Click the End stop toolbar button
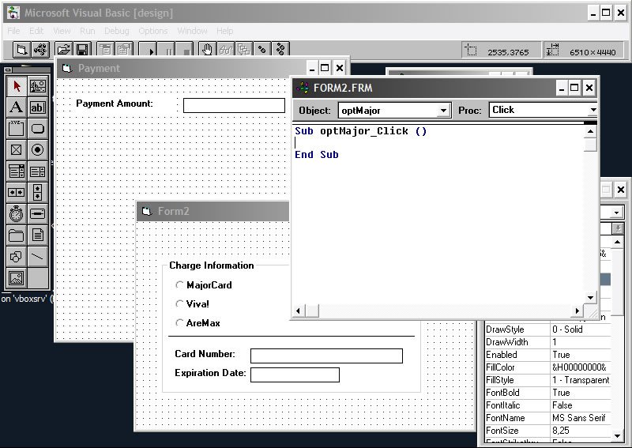This screenshot has width=632, height=448. (x=186, y=50)
